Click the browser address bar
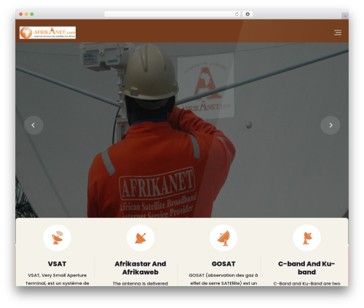 point(173,14)
